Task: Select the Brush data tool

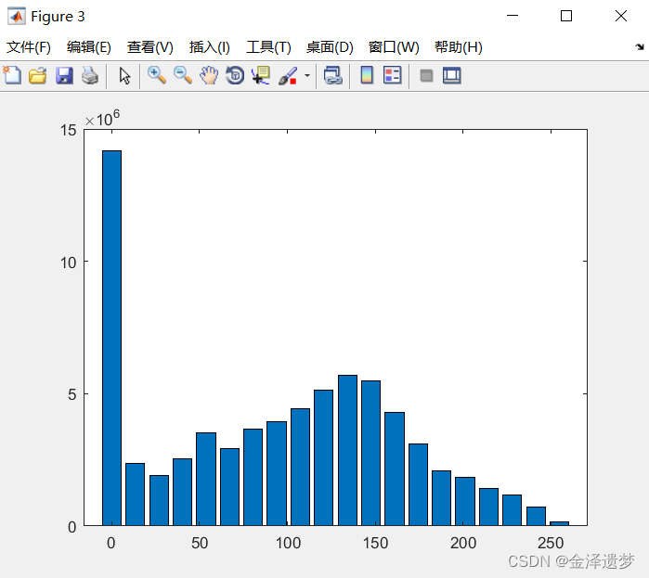Action: [x=288, y=76]
